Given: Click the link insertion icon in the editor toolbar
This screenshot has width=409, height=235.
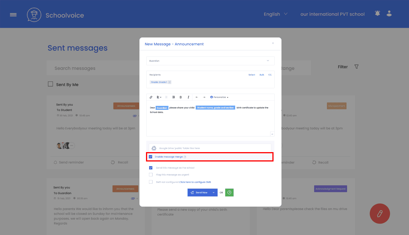Looking at the screenshot, I should click(x=151, y=97).
